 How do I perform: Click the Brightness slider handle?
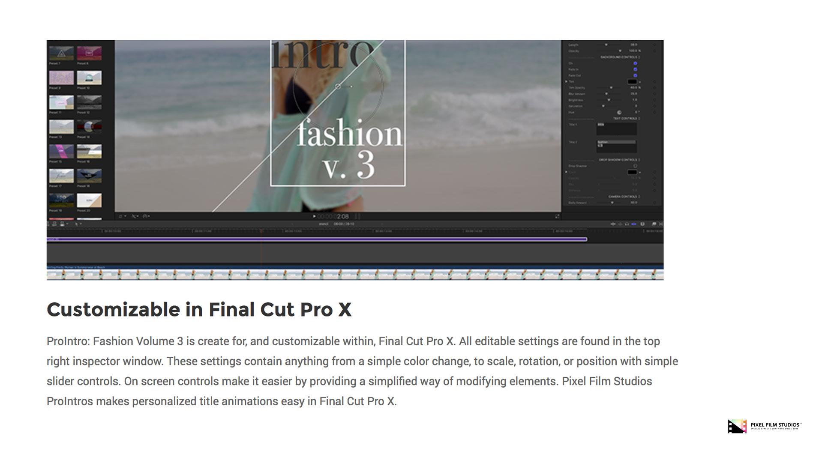[609, 100]
